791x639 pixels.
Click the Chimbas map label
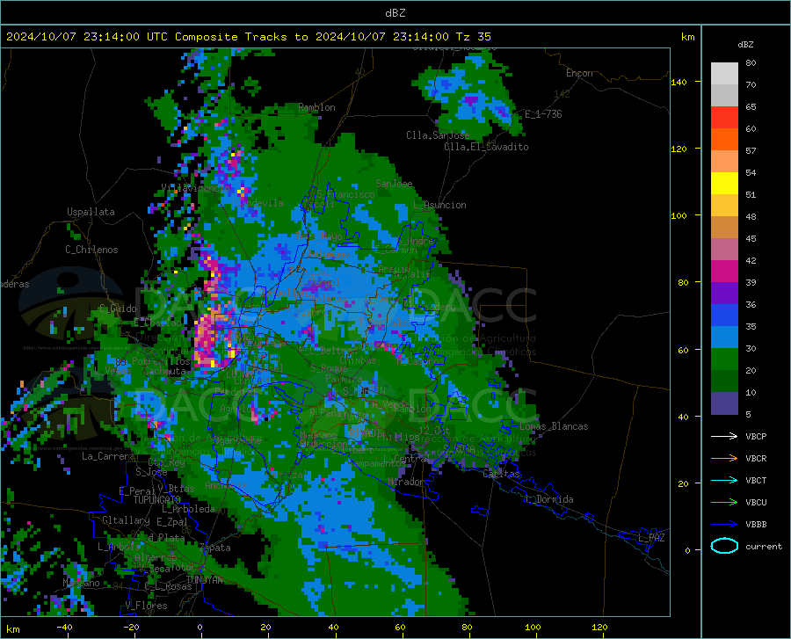point(358,360)
